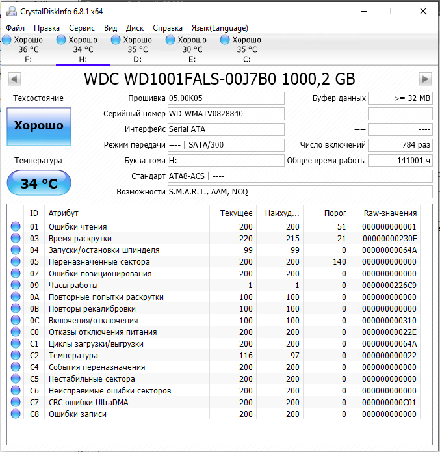440x452 pixels.
Task: Select disk D: status orb at 35 °C
Action: click(x=116, y=40)
